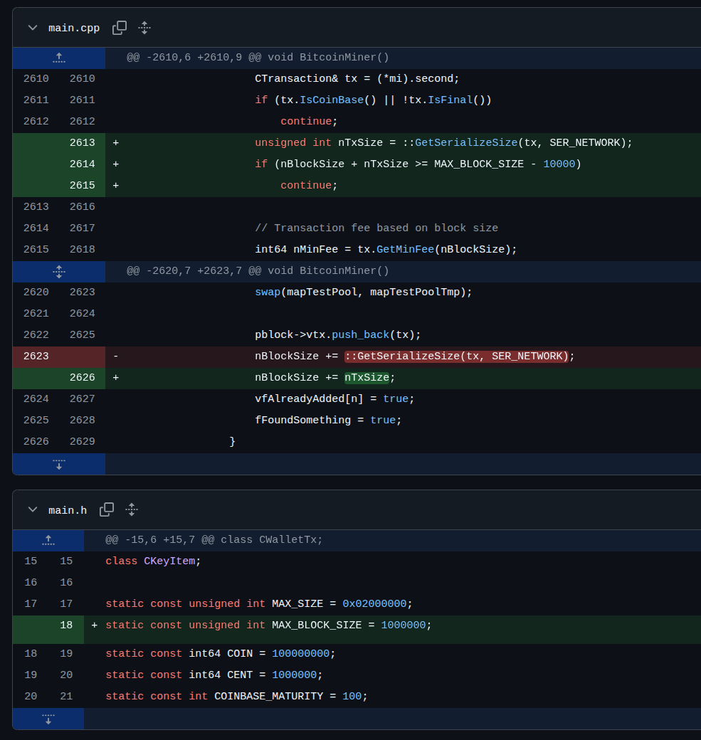Click the first BitcoinMiner hunk header

[258, 58]
